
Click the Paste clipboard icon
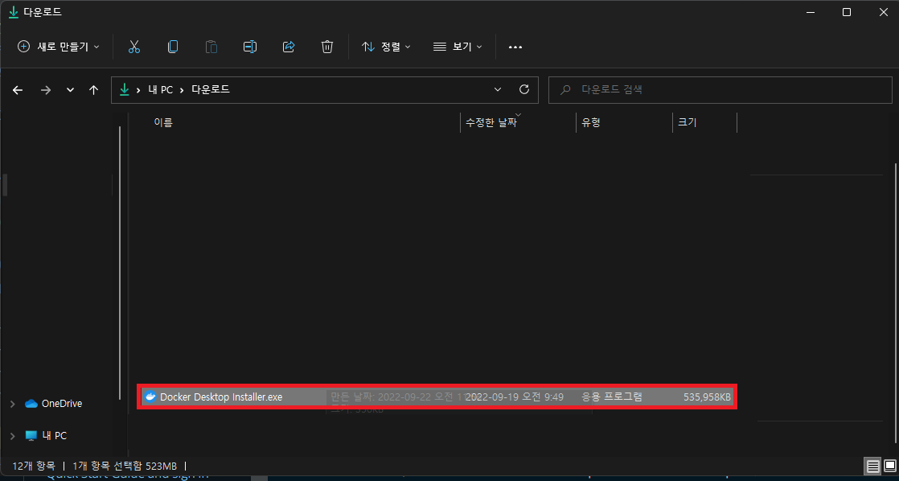(x=211, y=47)
